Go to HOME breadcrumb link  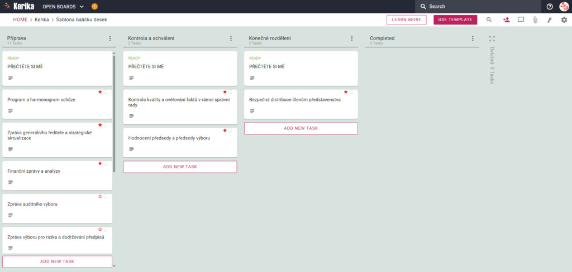click(20, 20)
